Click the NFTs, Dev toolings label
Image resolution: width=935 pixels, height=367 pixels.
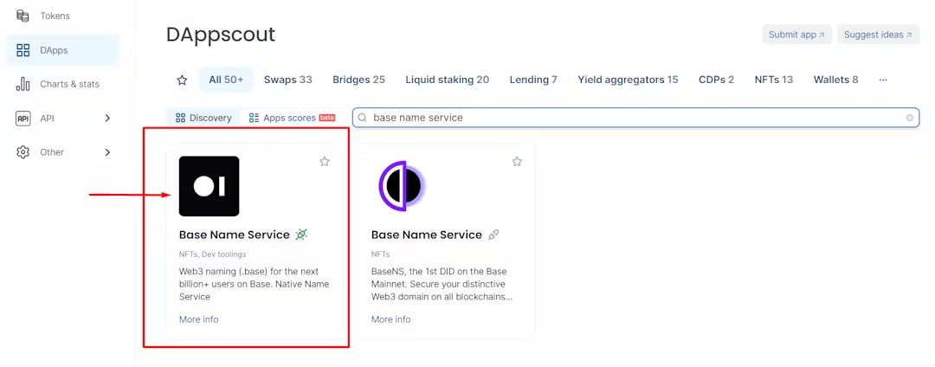212,254
